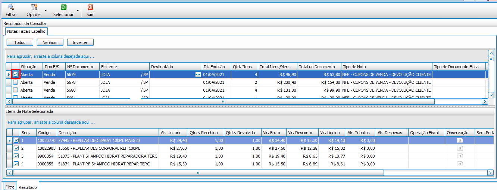Screen dimensions: 497x190
Task: Toggle checkbox for item Seq. 2
Action: pyautogui.click(x=16, y=148)
